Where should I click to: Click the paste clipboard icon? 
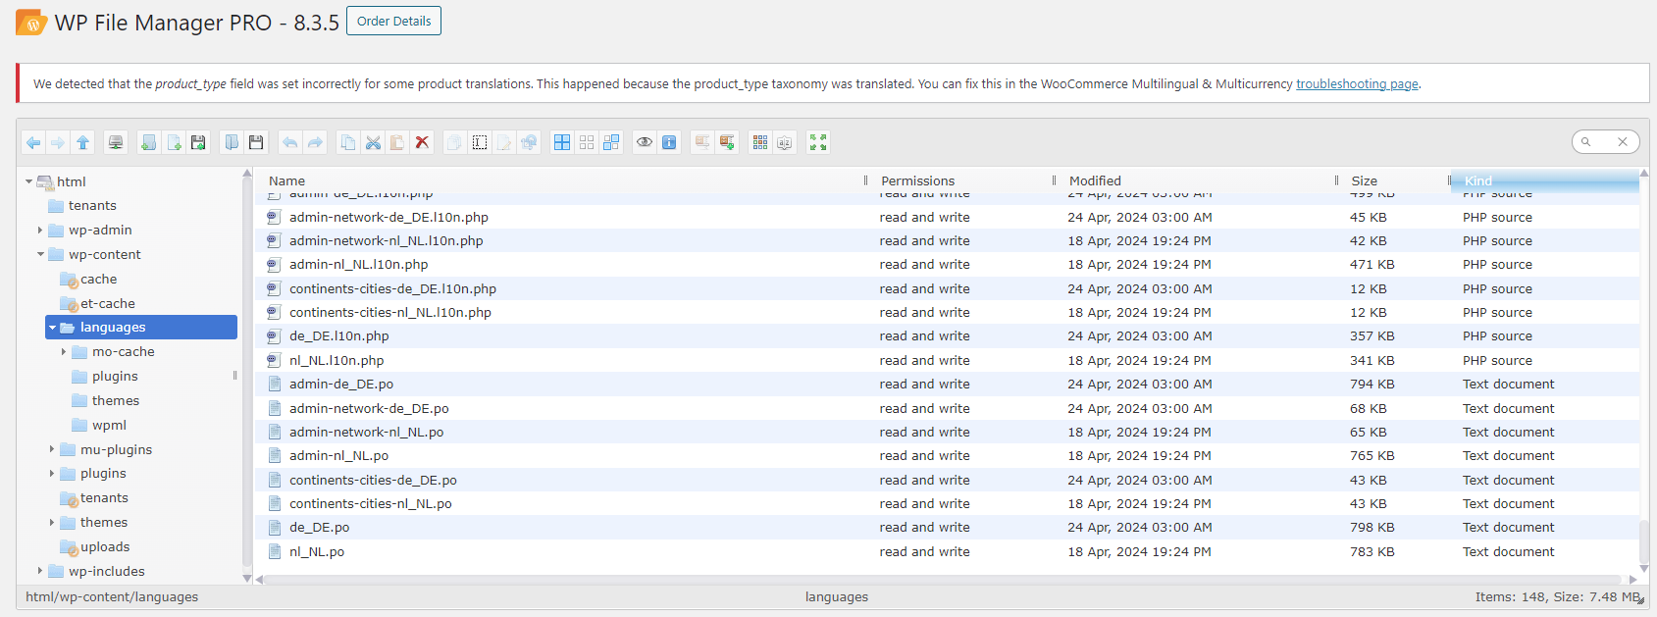tap(397, 142)
